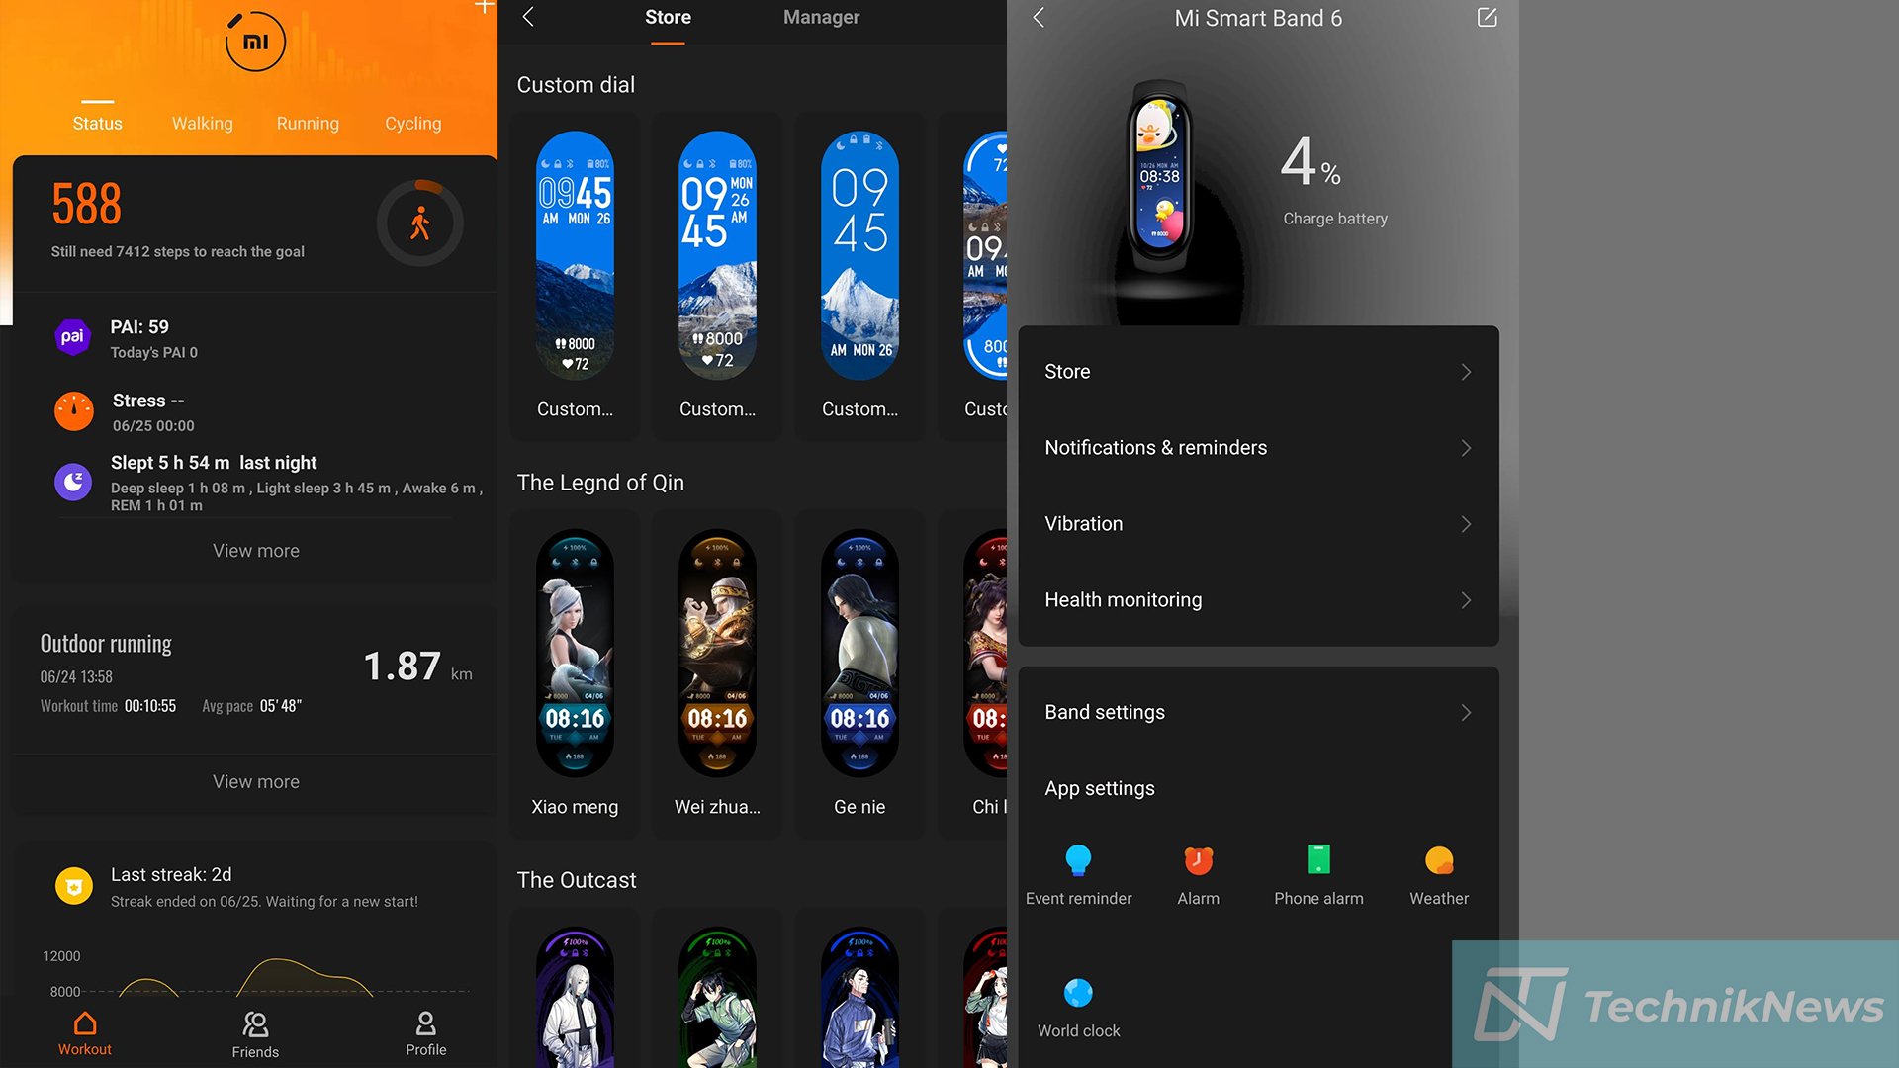Tap the edit icon next to Mi Smart Band 6

pos(1487,17)
